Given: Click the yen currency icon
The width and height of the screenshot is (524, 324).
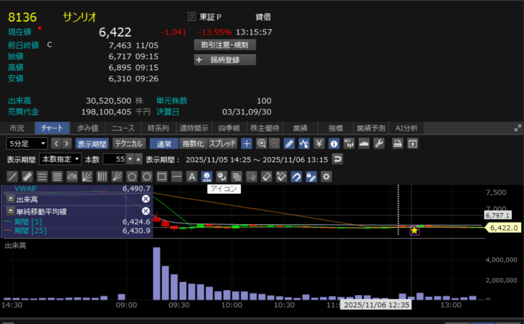Looking at the screenshot, I should pos(319,143).
